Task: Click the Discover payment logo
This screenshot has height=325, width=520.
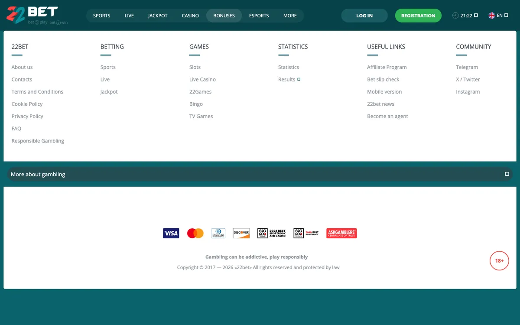Action: [241, 234]
